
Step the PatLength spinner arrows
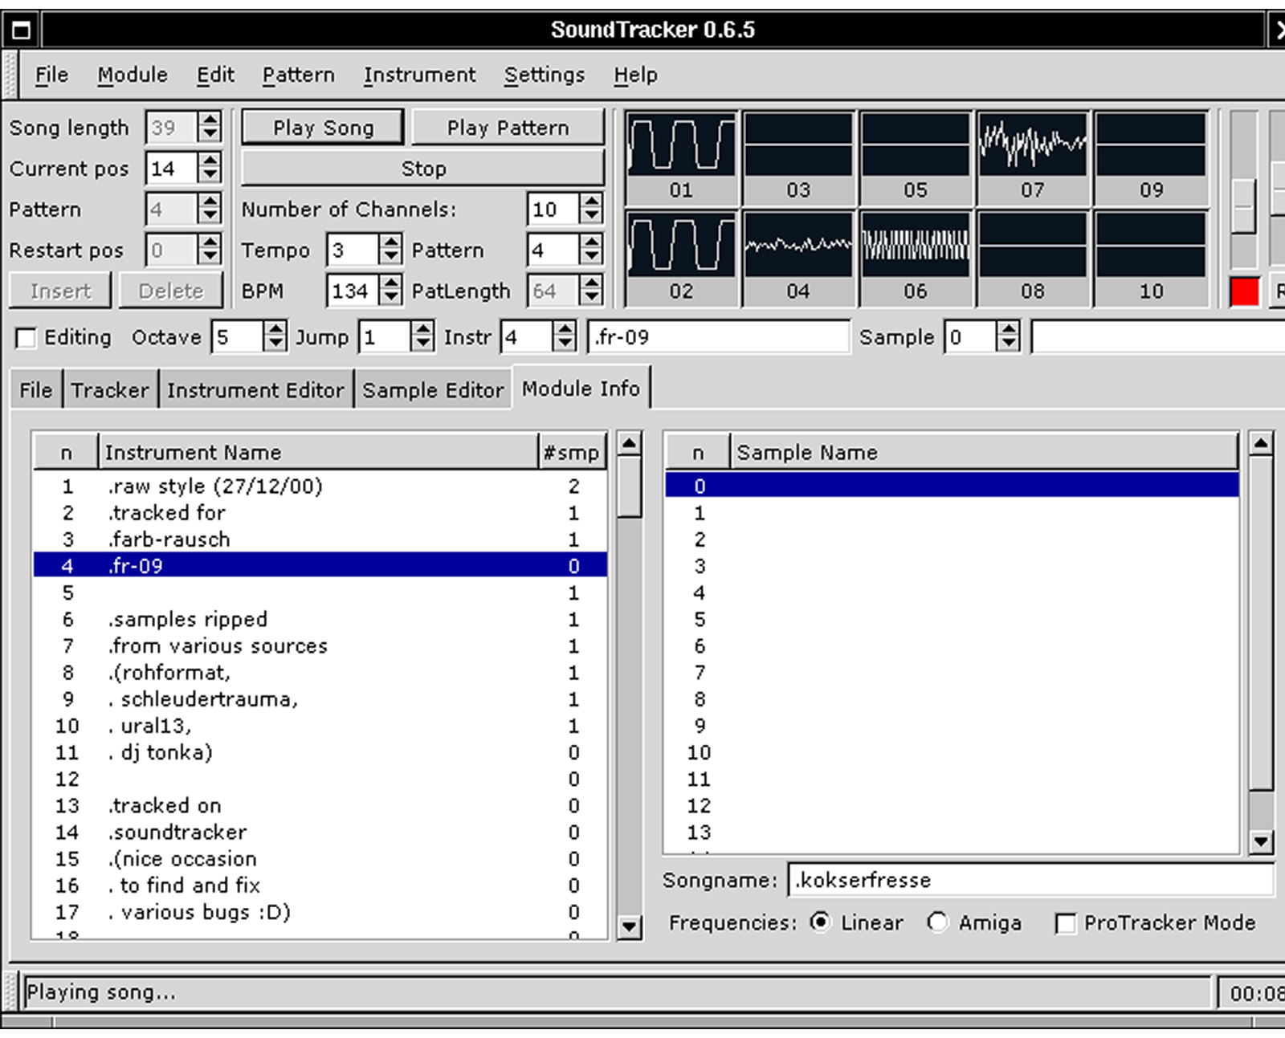592,291
